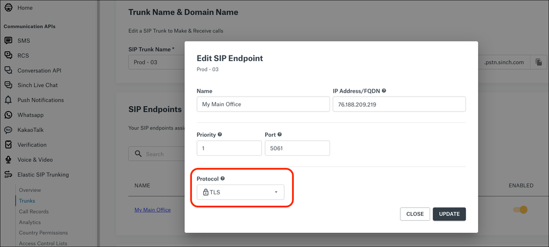Viewport: 549px width, 247px height.
Task: Open Sinch Live Chat in sidebar
Action: tap(37, 85)
